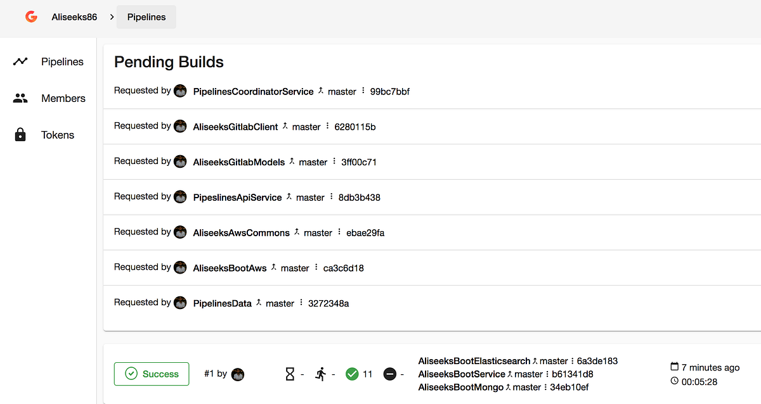The width and height of the screenshot is (761, 404).
Task: Click the Tokens lock icon
Action: (x=20, y=134)
